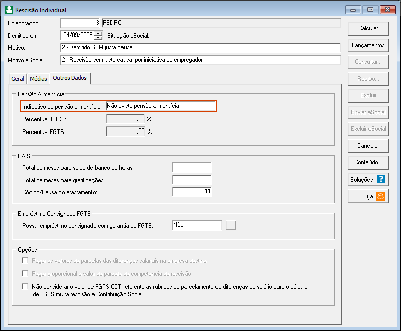
Task: Enable 'Não considerar o valor de FGTS CCT' checkbox
Action: click(25, 287)
